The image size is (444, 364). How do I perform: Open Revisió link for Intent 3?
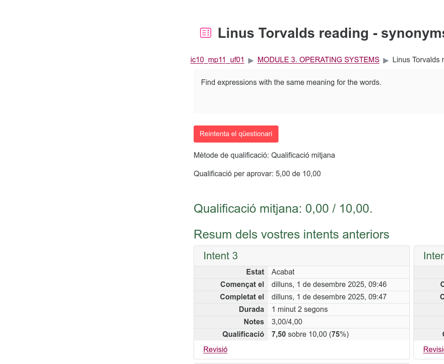215,349
